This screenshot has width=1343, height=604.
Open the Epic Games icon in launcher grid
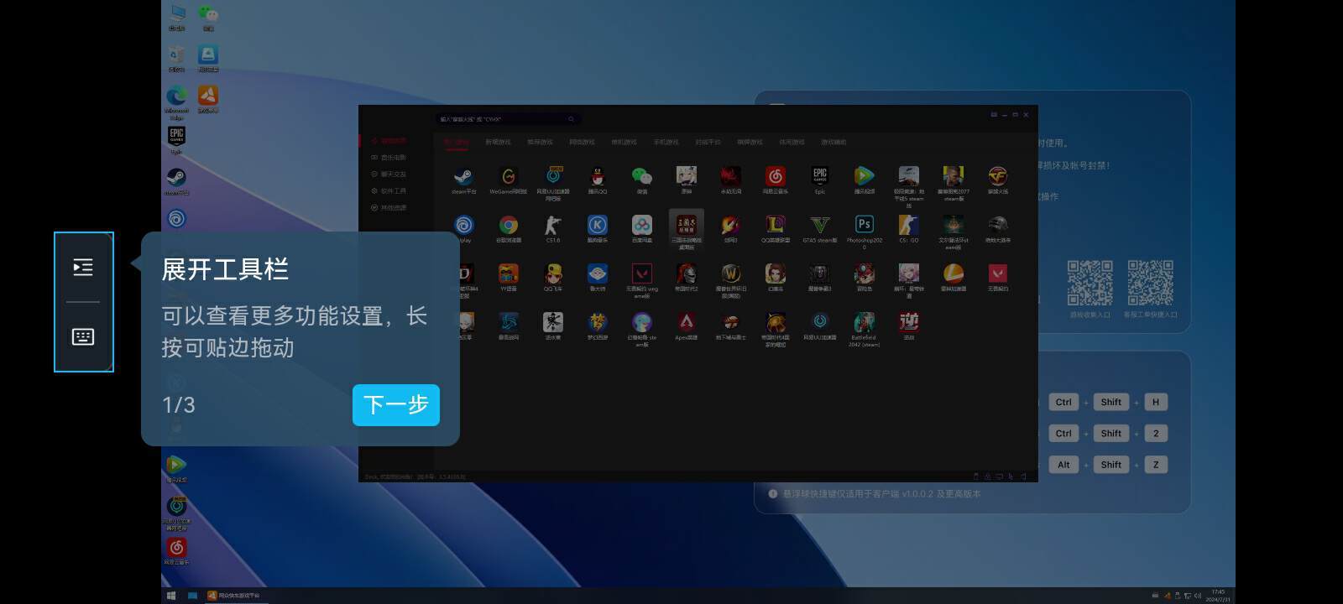click(820, 176)
